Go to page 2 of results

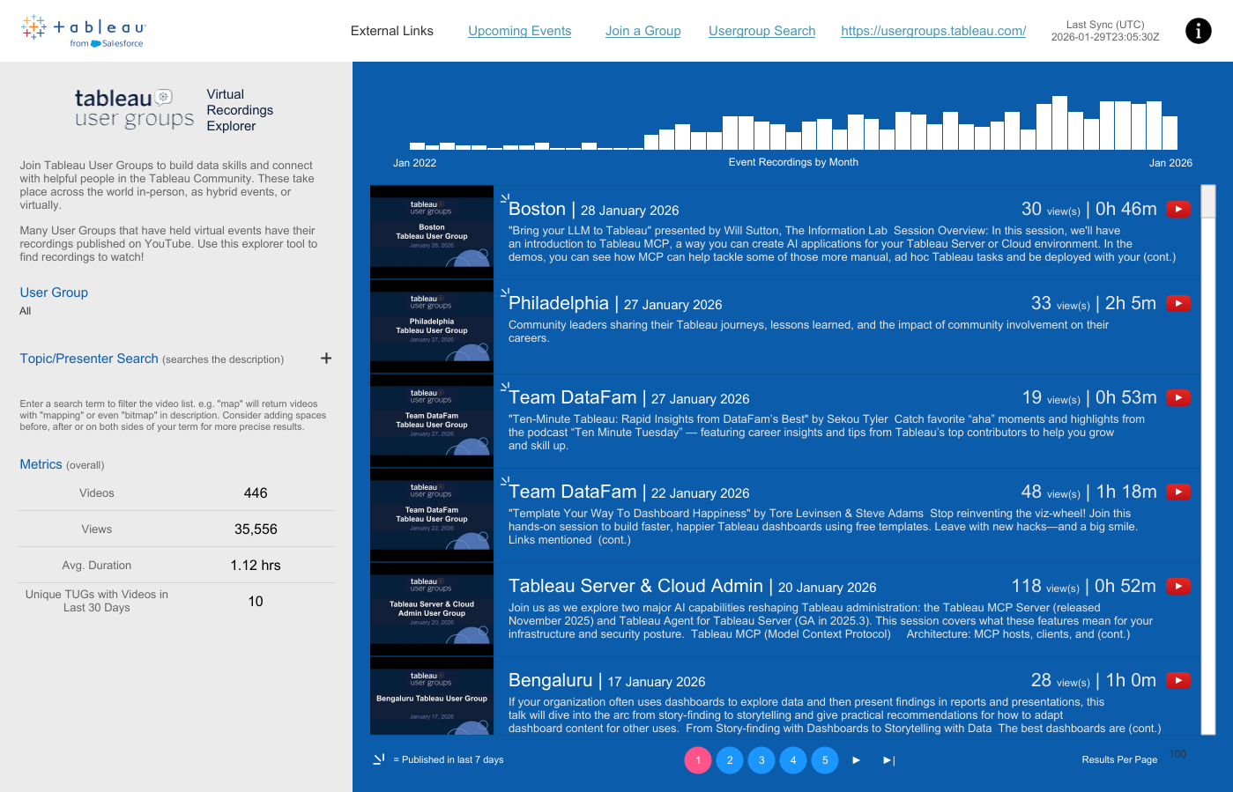click(x=730, y=760)
